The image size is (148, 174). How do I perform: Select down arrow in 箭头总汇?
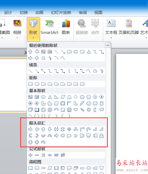click(x=50, y=129)
